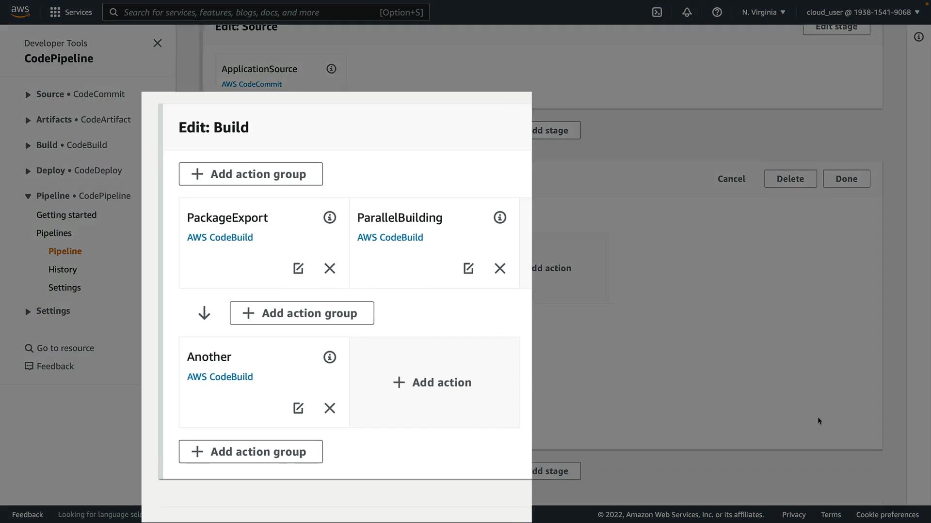Open the notifications bell

click(687, 12)
